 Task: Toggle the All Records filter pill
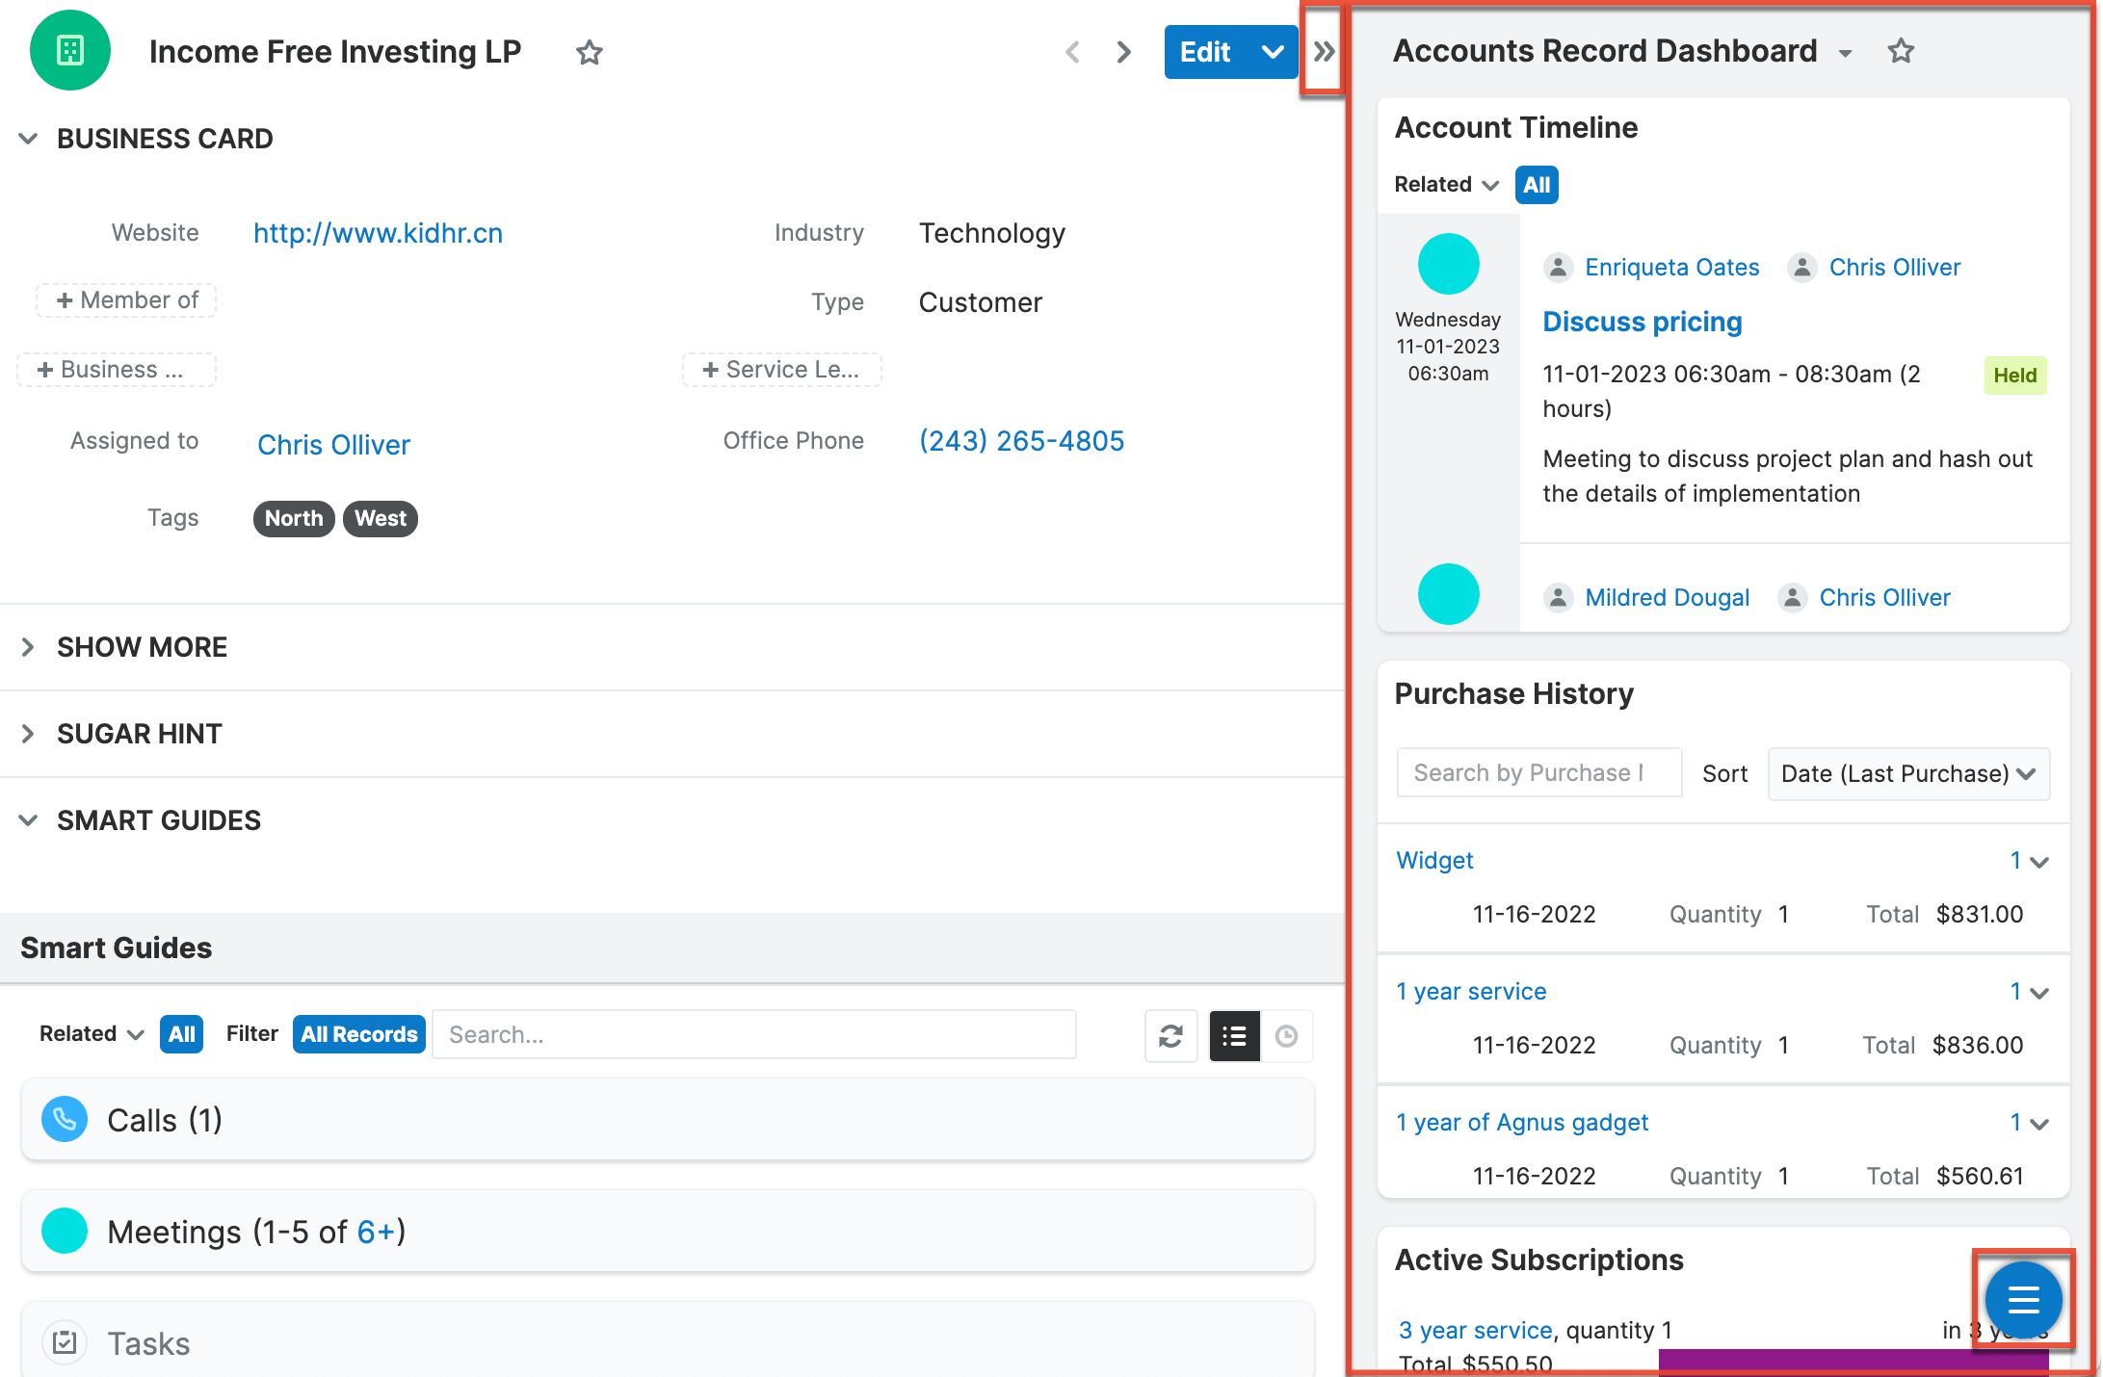[x=358, y=1034]
